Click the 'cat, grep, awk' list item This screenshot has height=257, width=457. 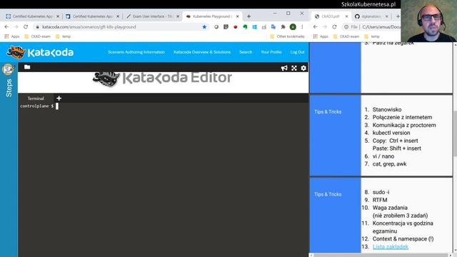pyautogui.click(x=389, y=163)
